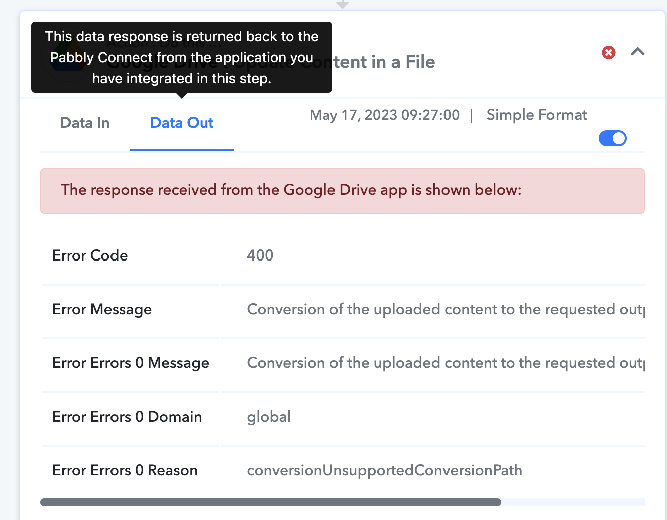The image size is (667, 520).
Task: Click the empty scrollbar track at right
Action: [573, 502]
